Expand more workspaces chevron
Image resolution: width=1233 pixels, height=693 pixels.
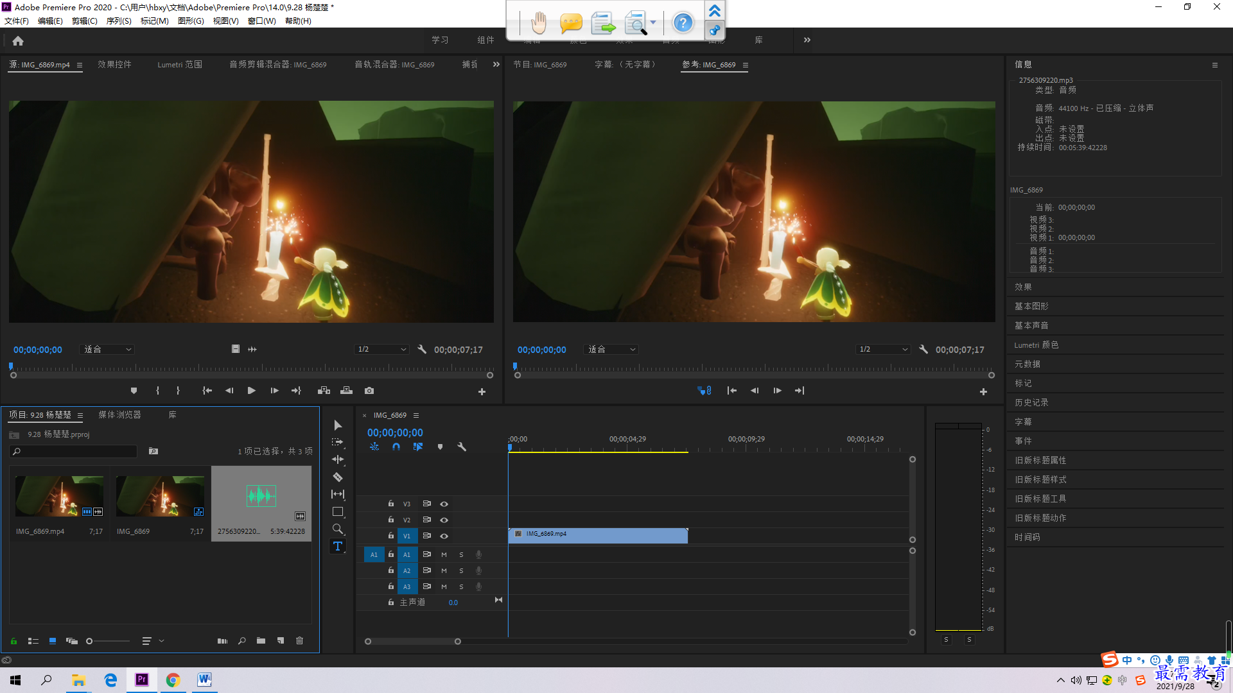pos(807,40)
